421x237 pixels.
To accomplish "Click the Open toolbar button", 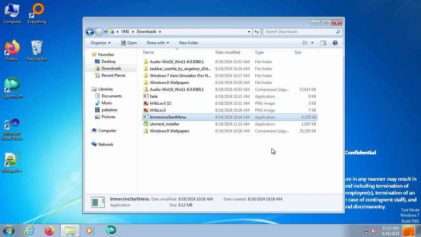I will tap(129, 43).
